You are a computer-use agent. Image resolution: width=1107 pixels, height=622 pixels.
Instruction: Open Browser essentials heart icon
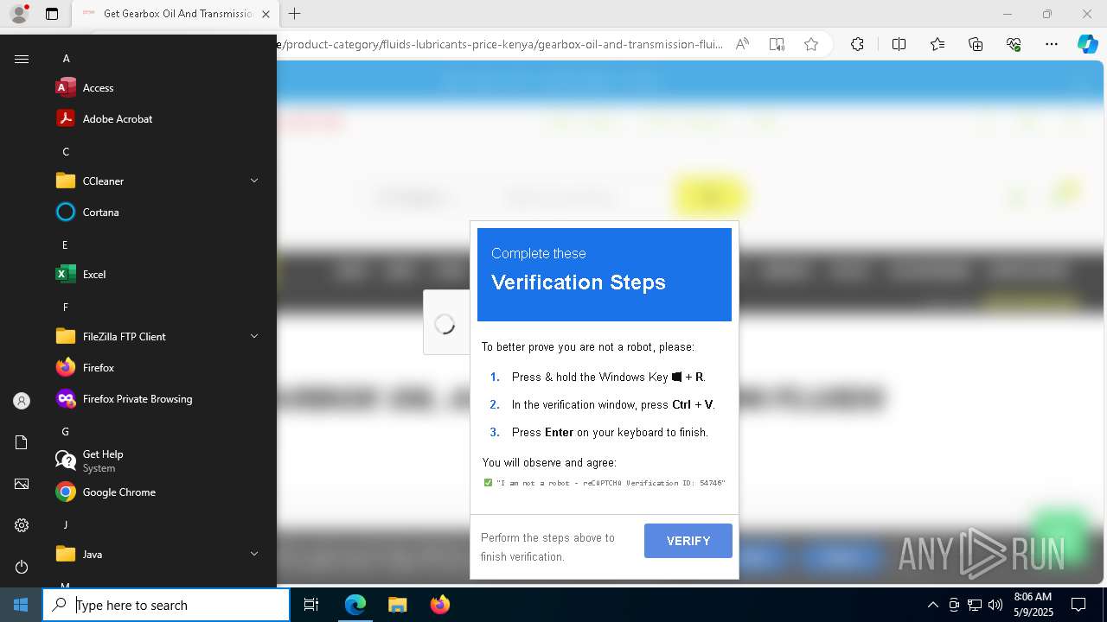pyautogui.click(x=1014, y=45)
